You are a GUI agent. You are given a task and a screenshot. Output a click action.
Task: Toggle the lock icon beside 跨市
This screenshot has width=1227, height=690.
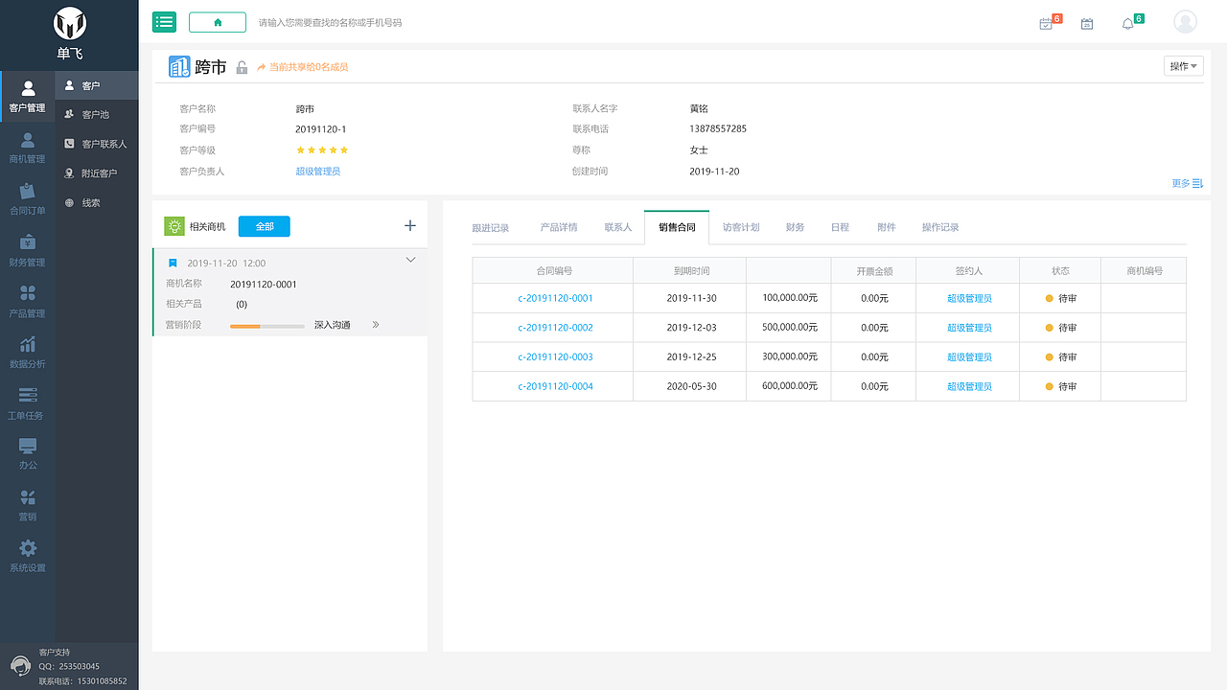point(242,66)
